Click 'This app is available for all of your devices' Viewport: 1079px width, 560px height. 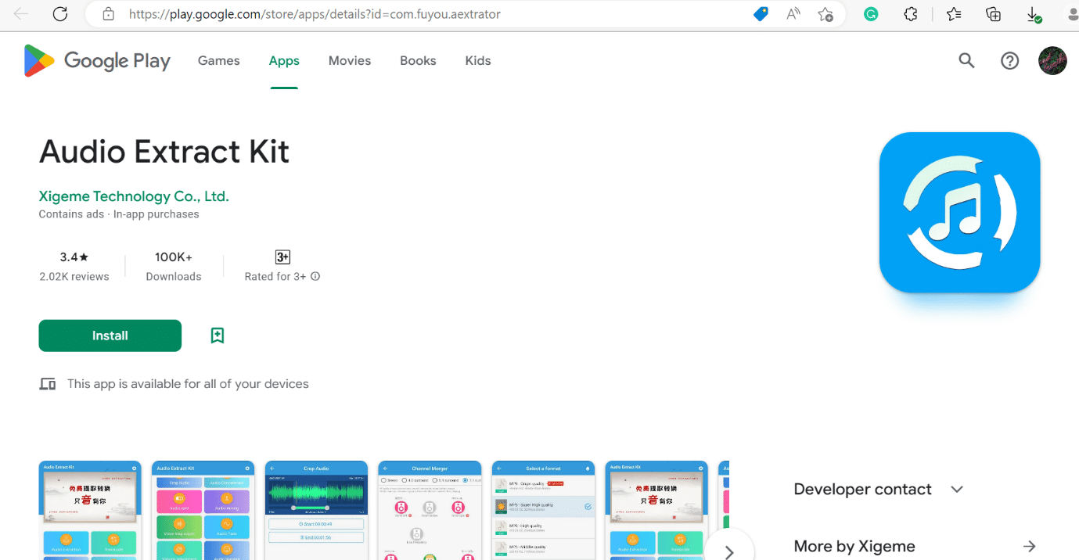pyautogui.click(x=188, y=384)
